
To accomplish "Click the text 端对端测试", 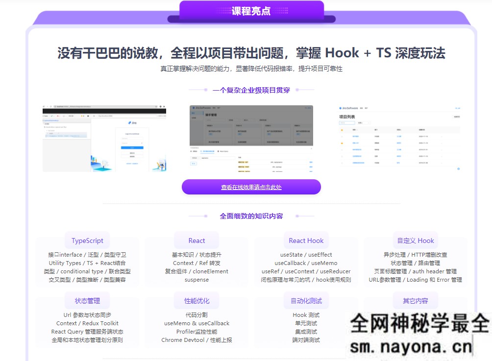I will [306, 339].
